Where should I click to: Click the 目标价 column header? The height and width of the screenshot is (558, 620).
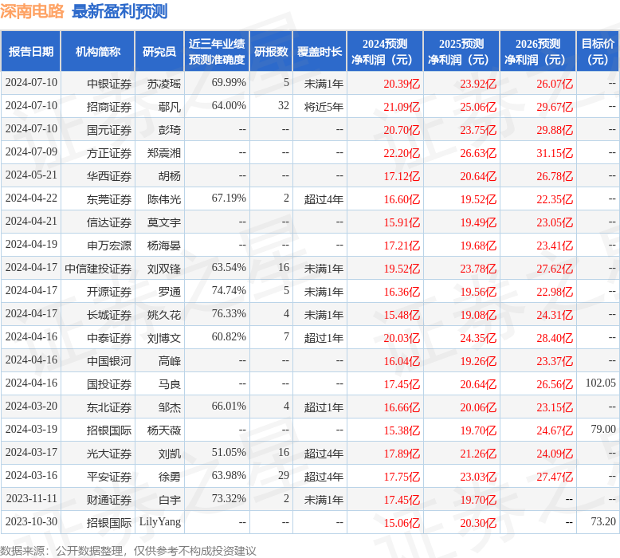pyautogui.click(x=598, y=52)
